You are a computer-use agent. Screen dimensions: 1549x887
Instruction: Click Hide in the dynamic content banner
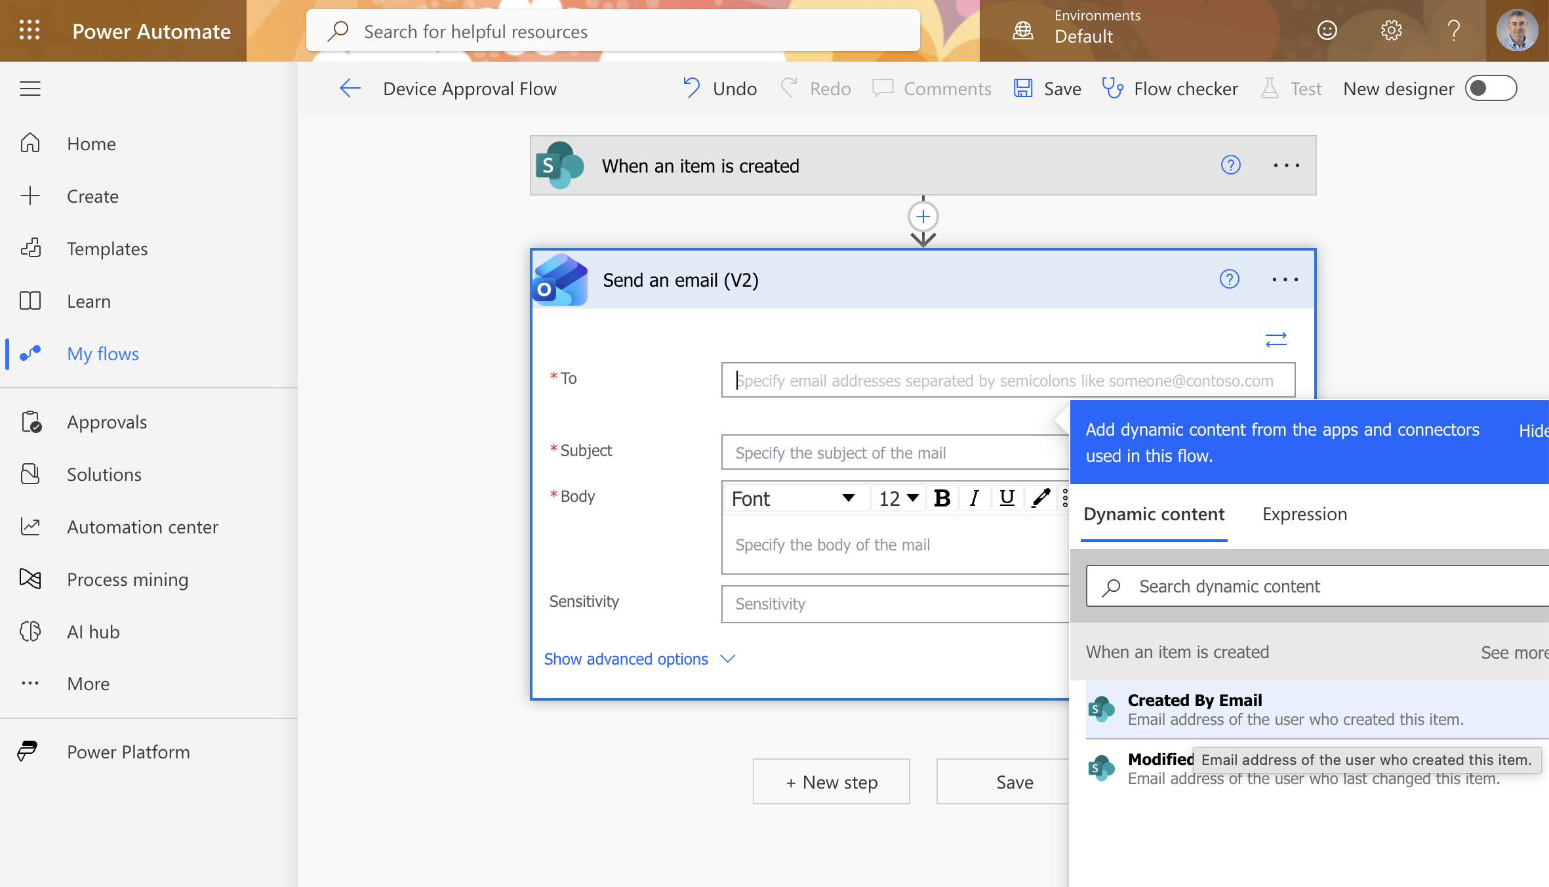(1534, 430)
